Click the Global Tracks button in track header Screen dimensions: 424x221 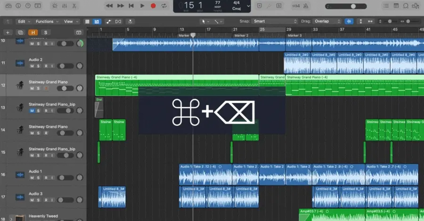[78, 32]
